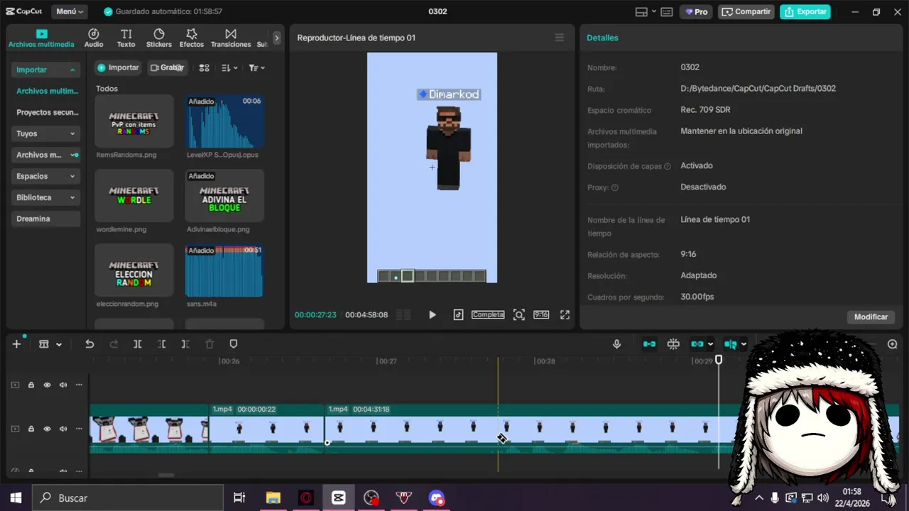The height and width of the screenshot is (511, 909).
Task: Click the Modificar button
Action: 871,317
